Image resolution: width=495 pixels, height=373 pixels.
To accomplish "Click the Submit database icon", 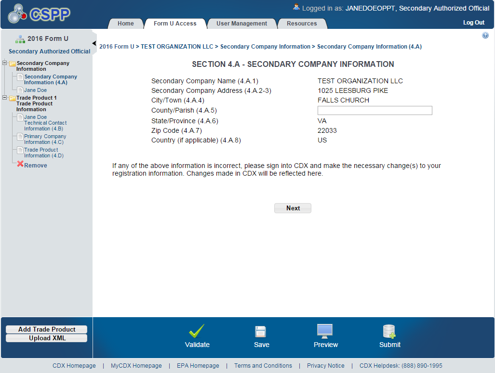I will (389, 331).
